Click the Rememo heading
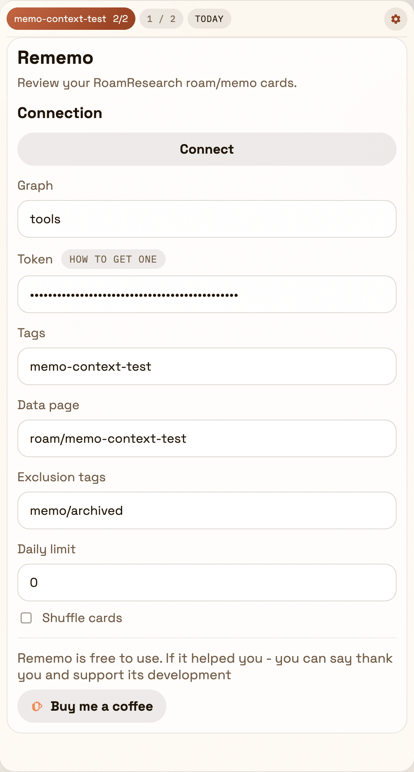 (55, 58)
